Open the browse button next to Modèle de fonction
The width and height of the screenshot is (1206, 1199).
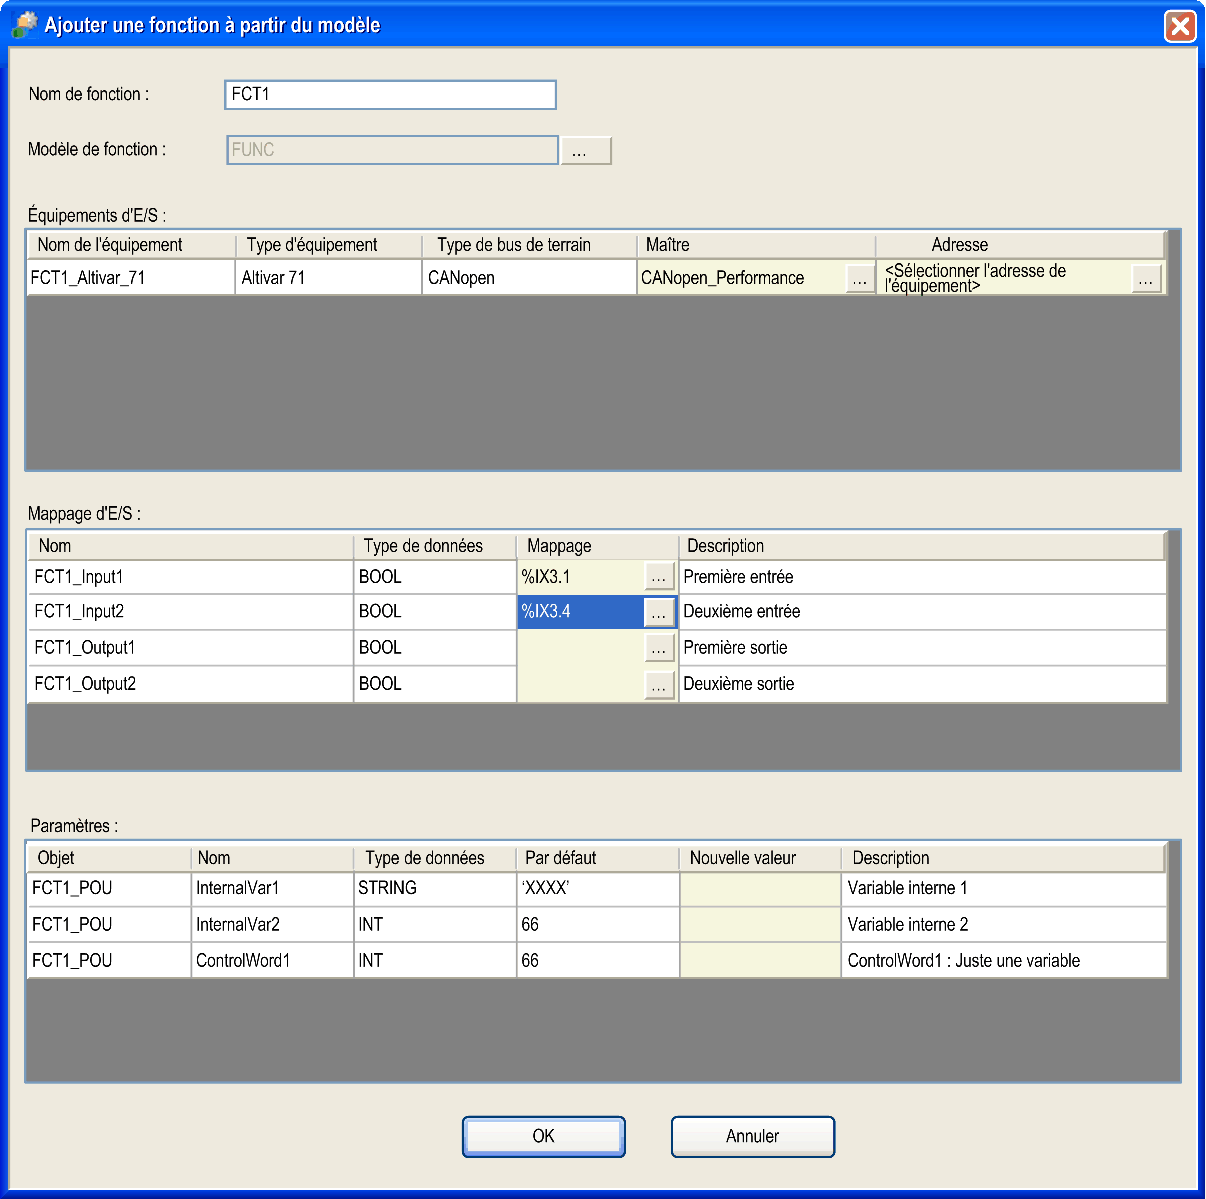click(586, 150)
